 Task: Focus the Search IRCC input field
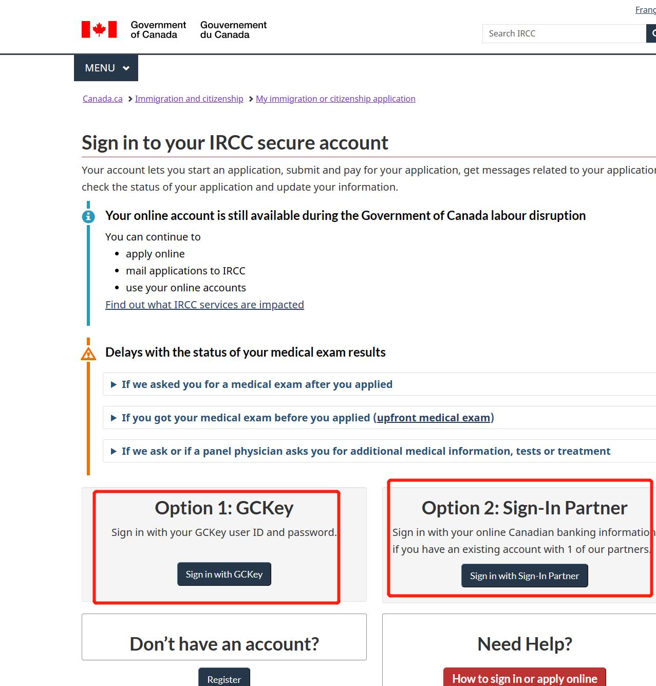pyautogui.click(x=564, y=33)
